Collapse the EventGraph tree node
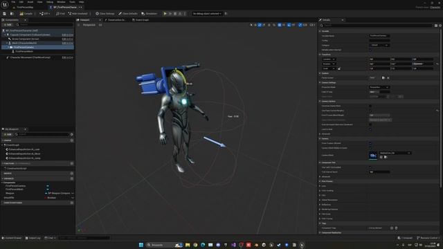The image size is (443, 249). click(x=3, y=145)
